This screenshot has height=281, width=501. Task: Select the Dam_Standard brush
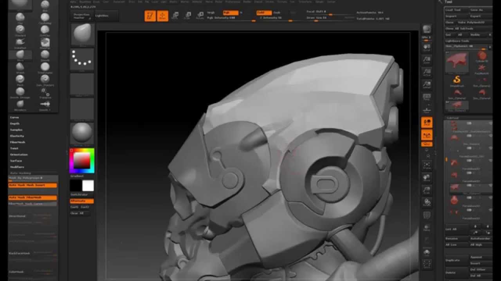45,80
